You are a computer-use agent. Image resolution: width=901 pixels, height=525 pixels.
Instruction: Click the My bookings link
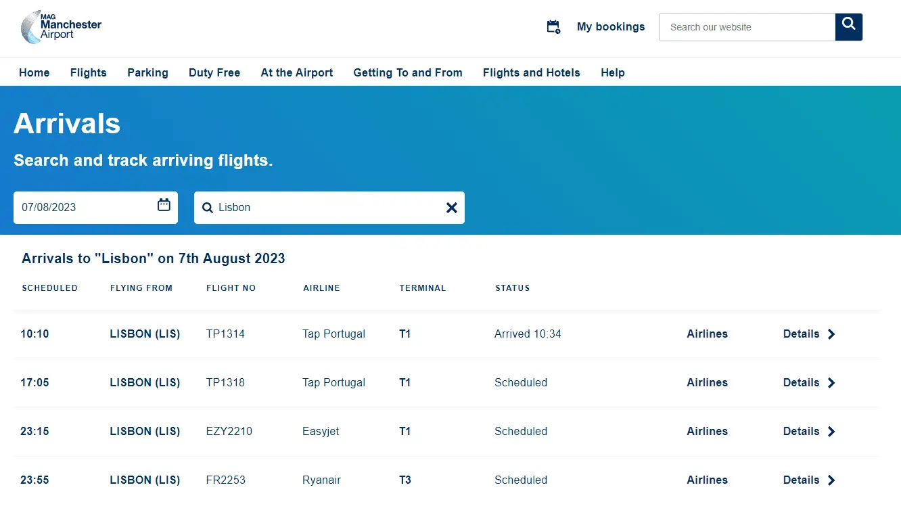(611, 27)
